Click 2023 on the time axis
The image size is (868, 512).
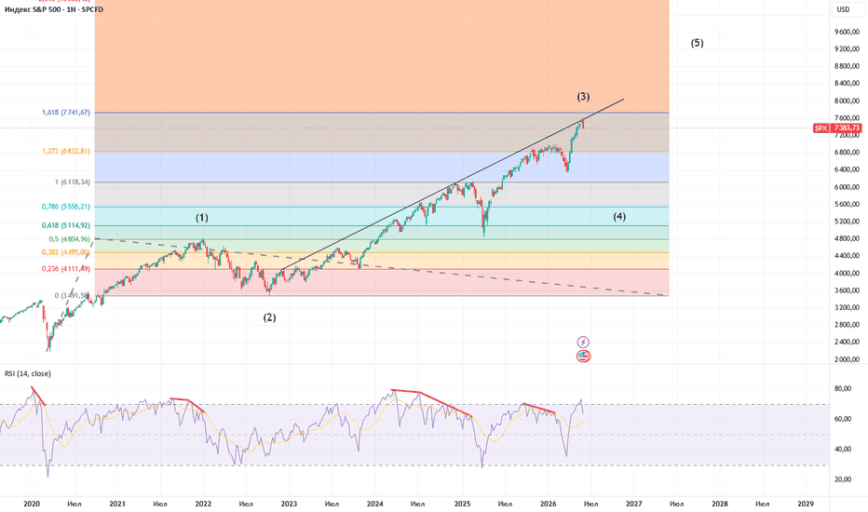tap(289, 504)
